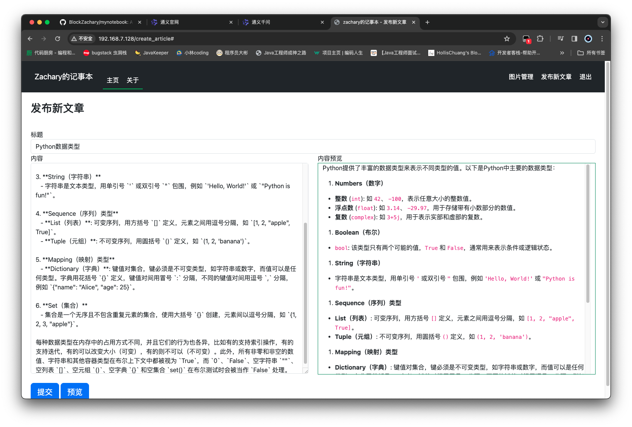Screen dimensions: 632x427
Task: Click the page's vertical scrollbar
Action: (x=607, y=224)
